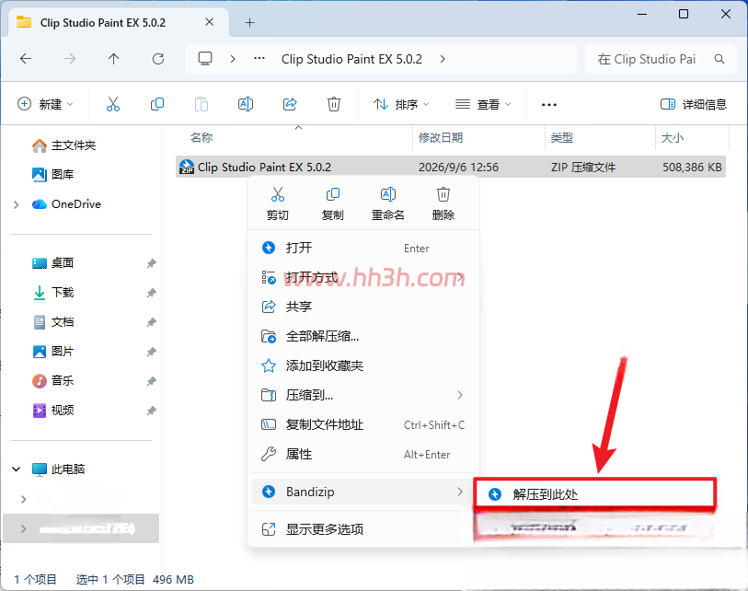748x591 pixels.
Task: Sort by the 修改日期 column header
Action: pos(441,138)
